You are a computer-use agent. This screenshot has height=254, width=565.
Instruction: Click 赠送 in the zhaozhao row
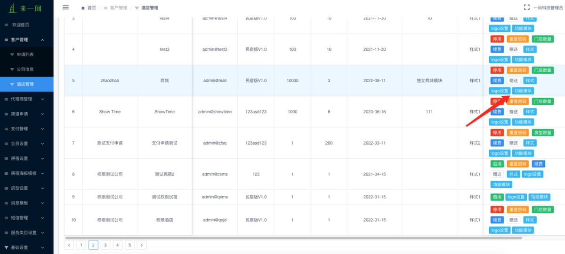tap(513, 81)
